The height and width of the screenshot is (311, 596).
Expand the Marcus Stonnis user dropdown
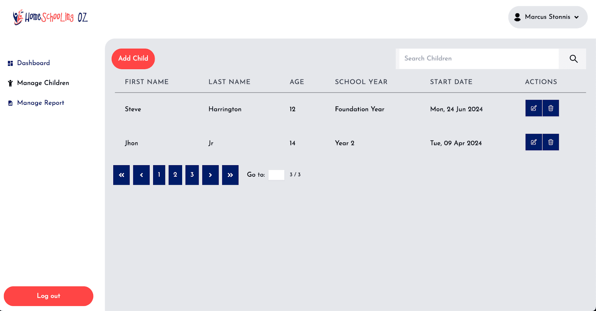coord(548,17)
